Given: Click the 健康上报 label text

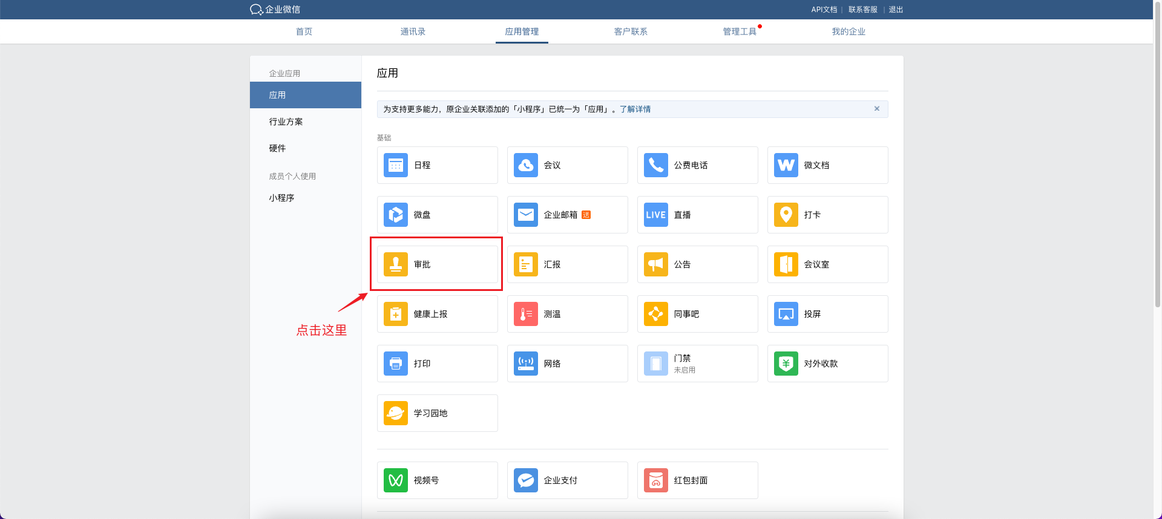Looking at the screenshot, I should pos(431,314).
